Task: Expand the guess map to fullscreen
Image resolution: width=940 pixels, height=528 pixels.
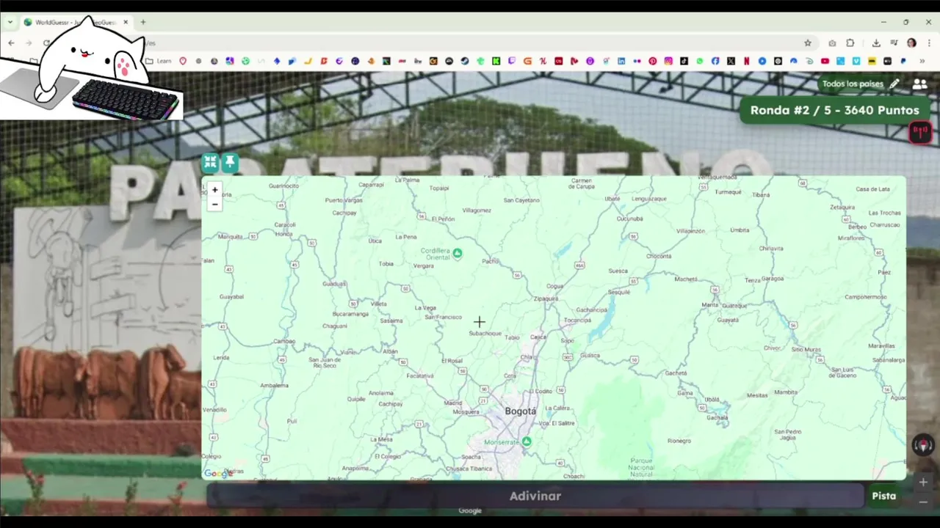Action: (211, 162)
